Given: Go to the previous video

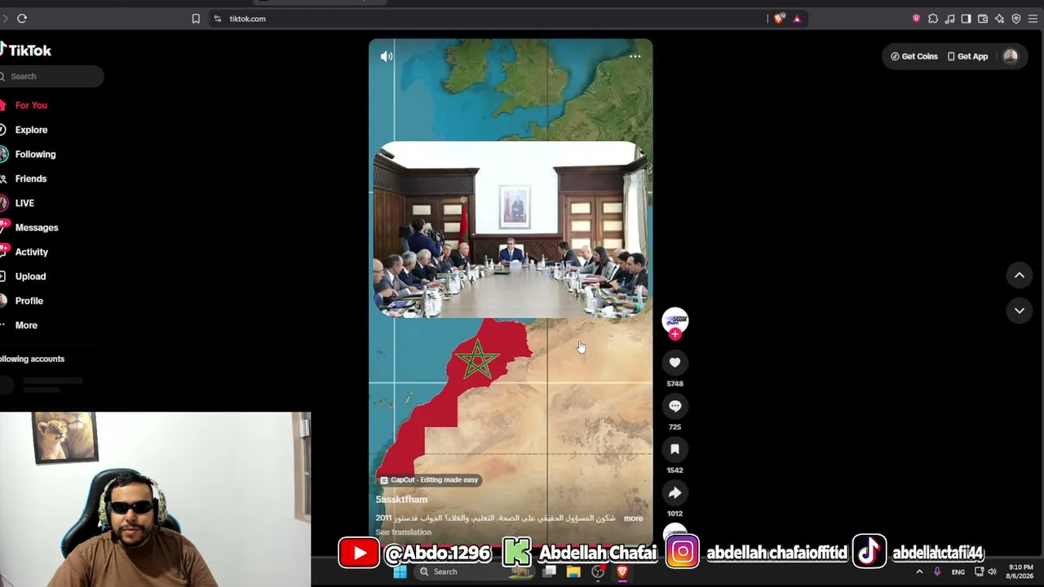Looking at the screenshot, I should click(x=1020, y=276).
